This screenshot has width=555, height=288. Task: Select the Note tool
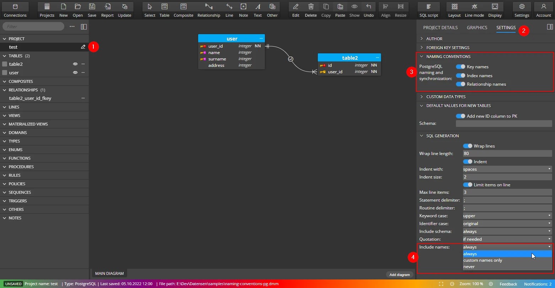[243, 9]
